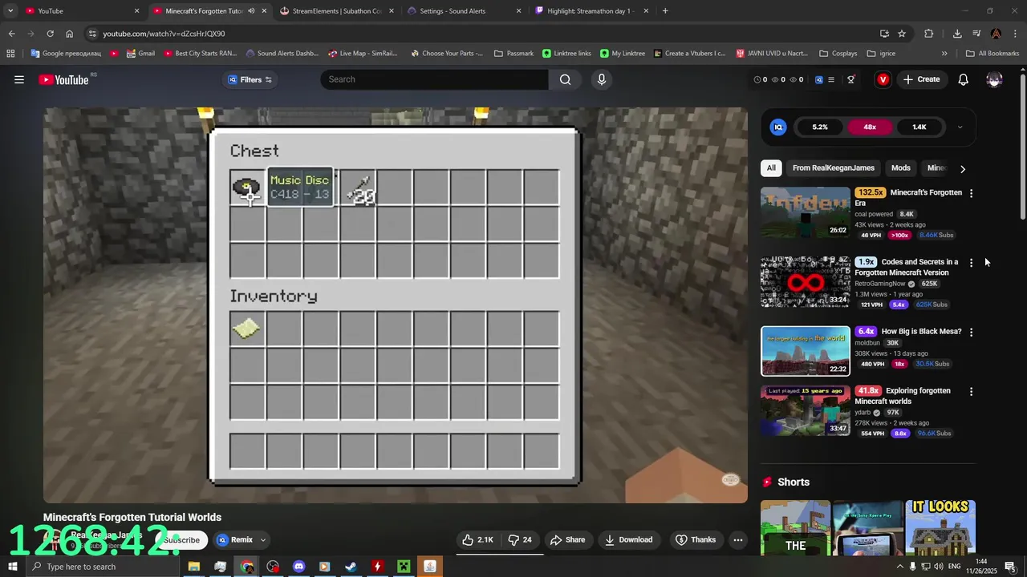
Task: Open Steam from the taskbar
Action: [x=351, y=567]
